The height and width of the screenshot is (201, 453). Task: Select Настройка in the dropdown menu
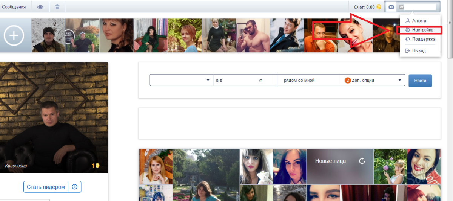coord(422,30)
